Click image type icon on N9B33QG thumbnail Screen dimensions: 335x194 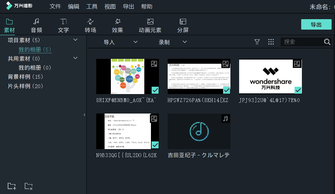pos(154,119)
